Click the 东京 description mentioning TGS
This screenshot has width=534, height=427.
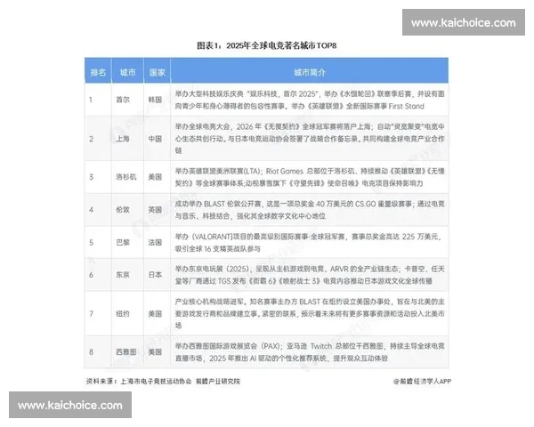coord(310,275)
